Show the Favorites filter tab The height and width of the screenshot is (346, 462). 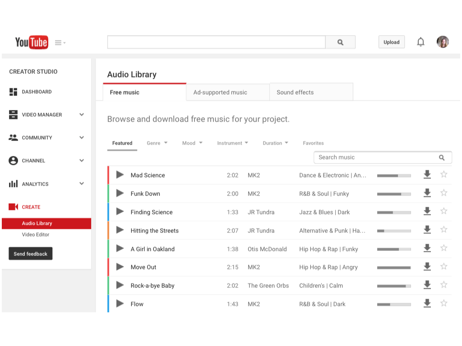pyautogui.click(x=313, y=143)
